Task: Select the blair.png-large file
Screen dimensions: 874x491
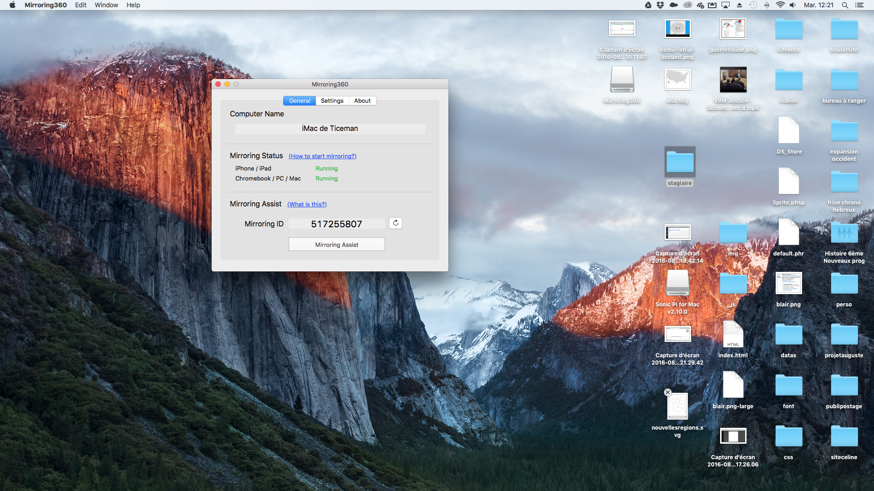Action: tap(733, 386)
